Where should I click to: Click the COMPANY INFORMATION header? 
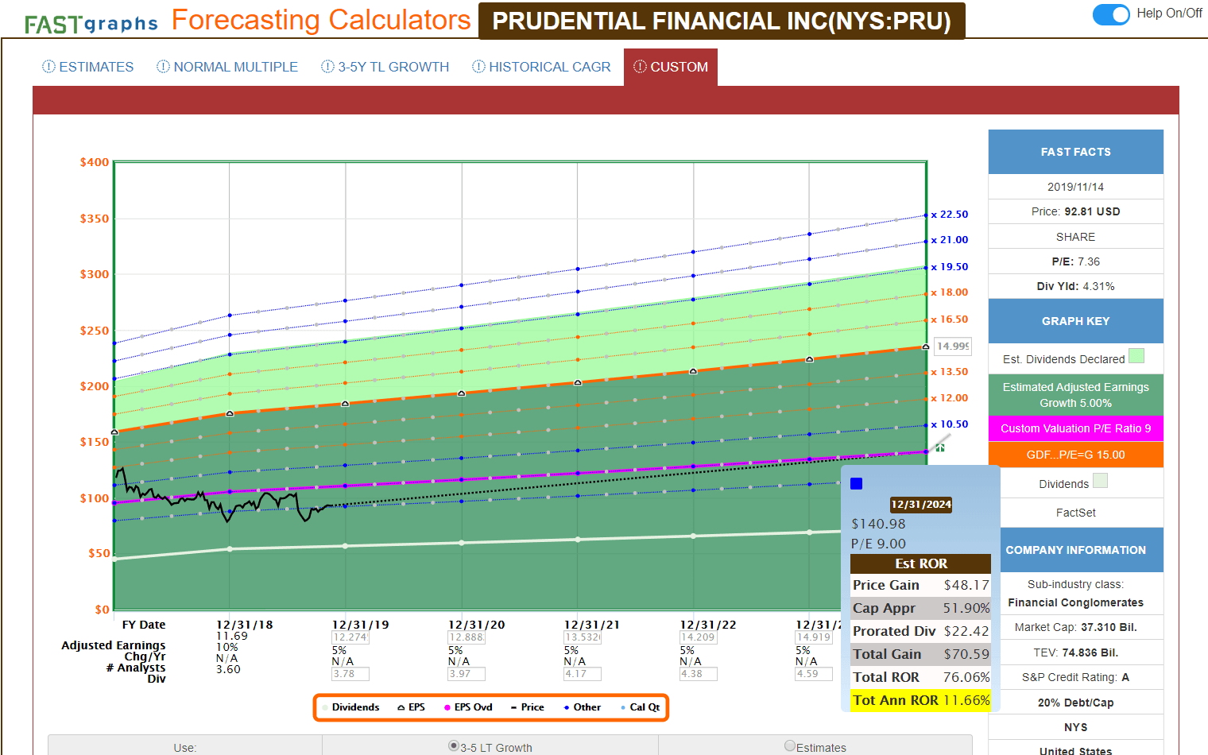click(x=1076, y=550)
